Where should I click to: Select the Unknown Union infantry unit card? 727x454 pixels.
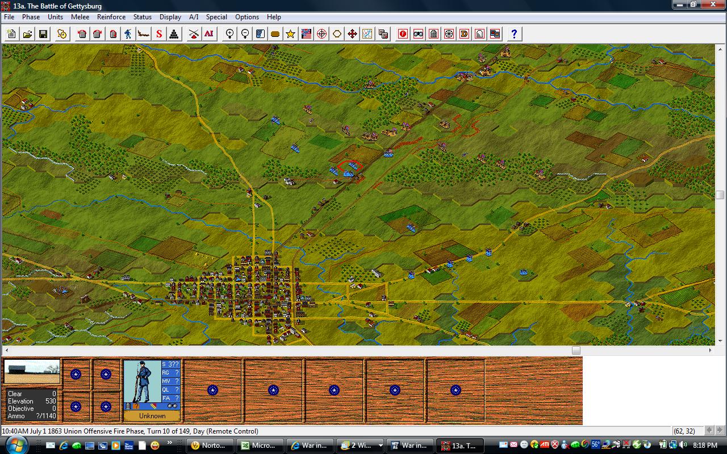point(152,391)
